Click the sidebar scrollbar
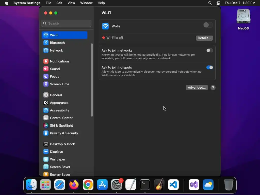 click(92, 80)
